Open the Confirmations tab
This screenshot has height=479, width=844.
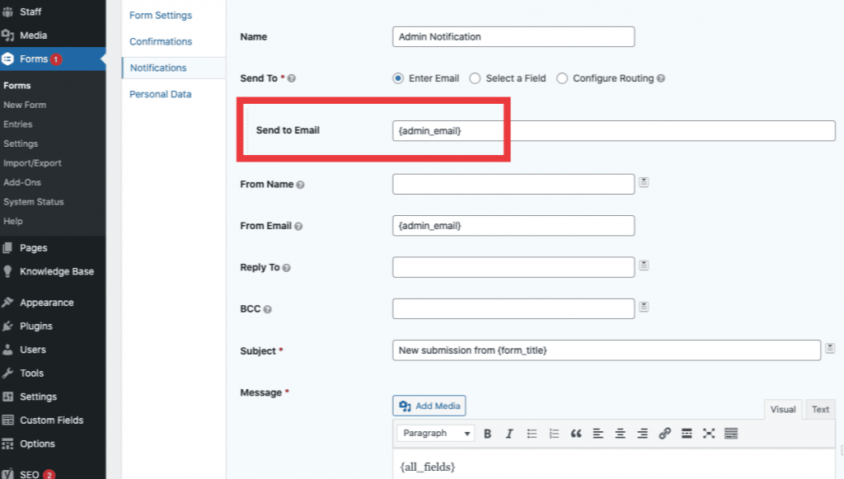[x=161, y=41]
